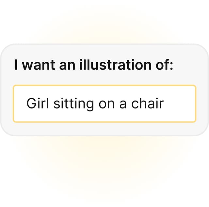Place cursor on the word "sitting"
The image size is (209, 207).
click(x=69, y=104)
